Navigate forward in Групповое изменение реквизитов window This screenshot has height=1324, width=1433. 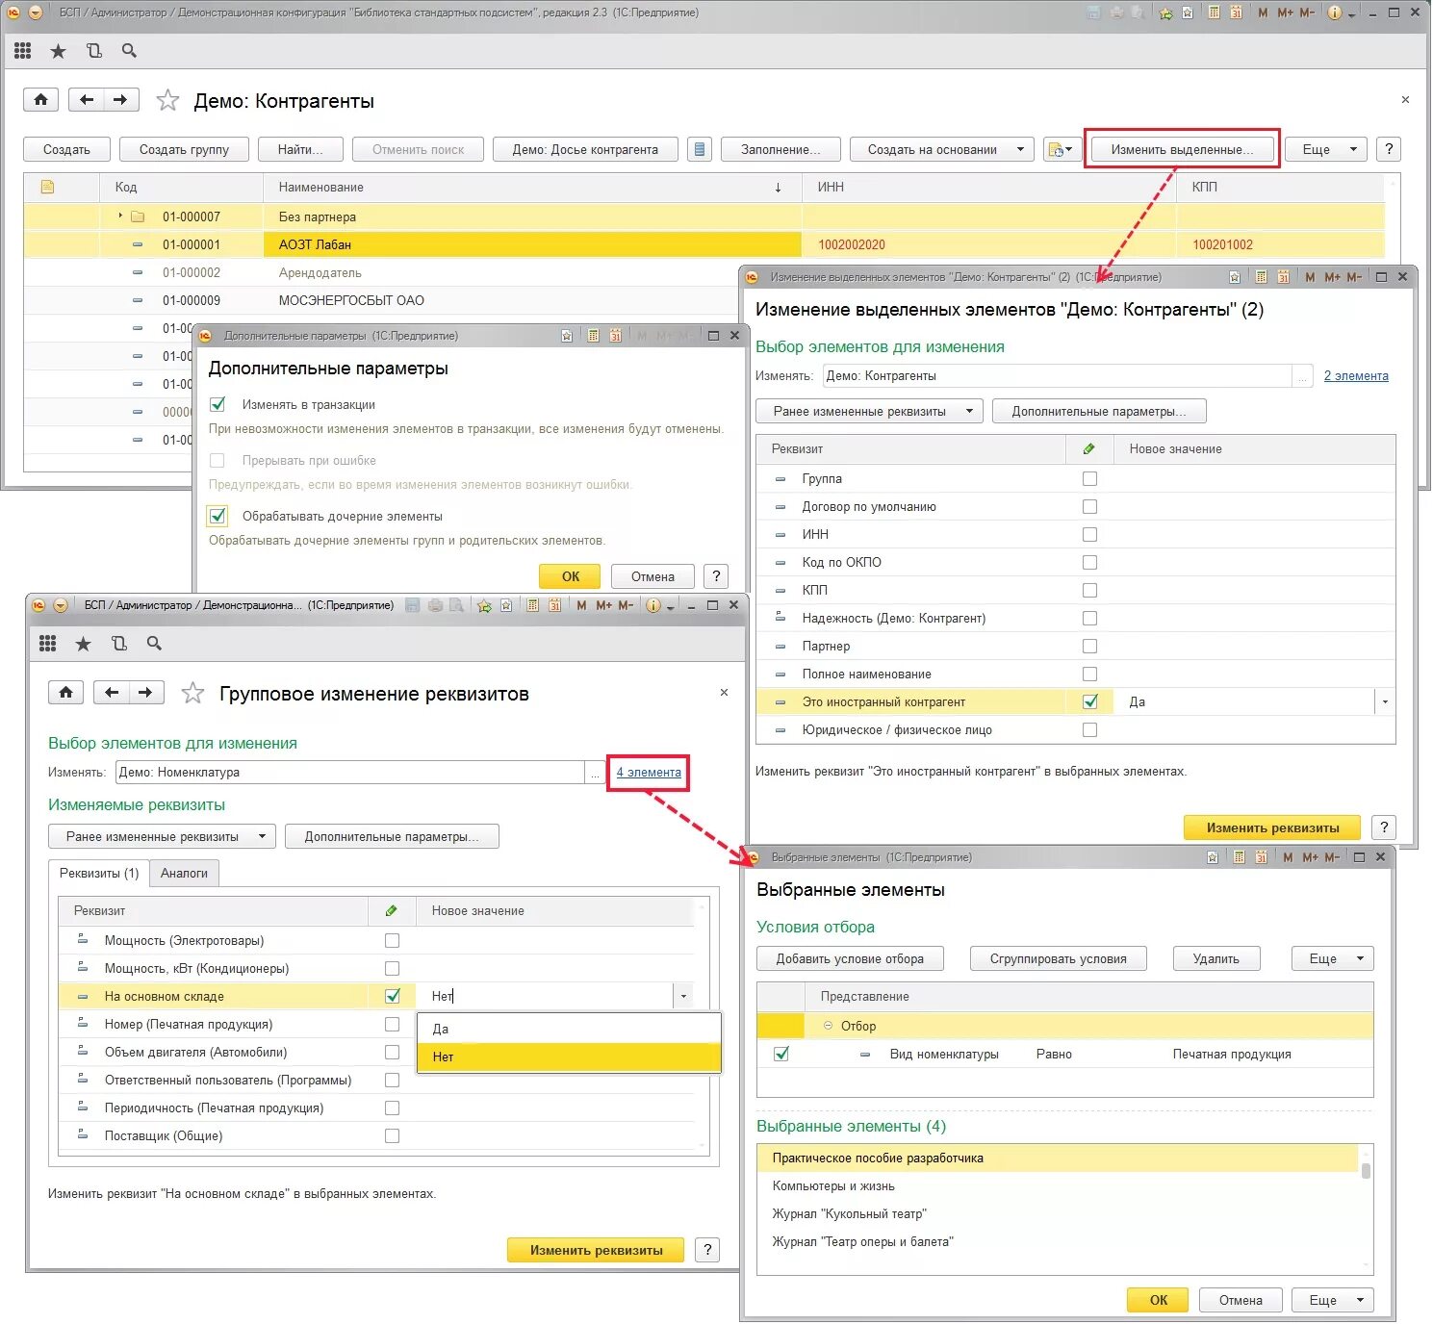145,693
